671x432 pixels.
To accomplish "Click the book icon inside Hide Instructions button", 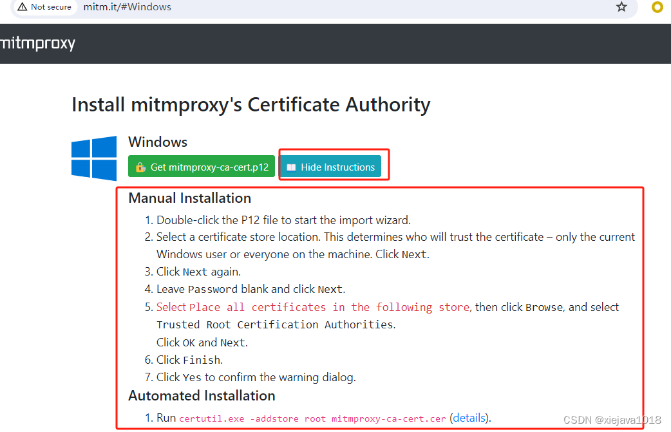I will (x=292, y=166).
